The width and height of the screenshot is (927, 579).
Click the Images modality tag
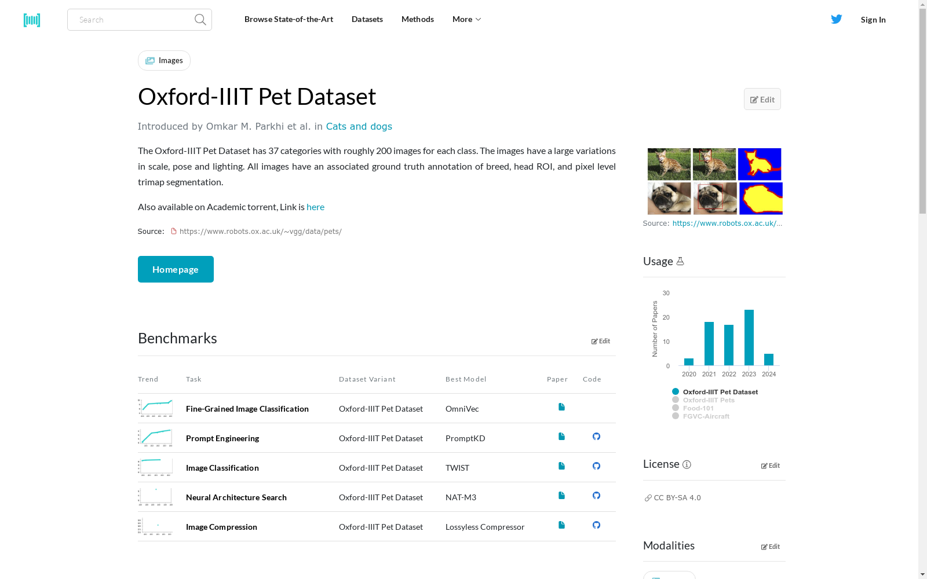tap(164, 60)
